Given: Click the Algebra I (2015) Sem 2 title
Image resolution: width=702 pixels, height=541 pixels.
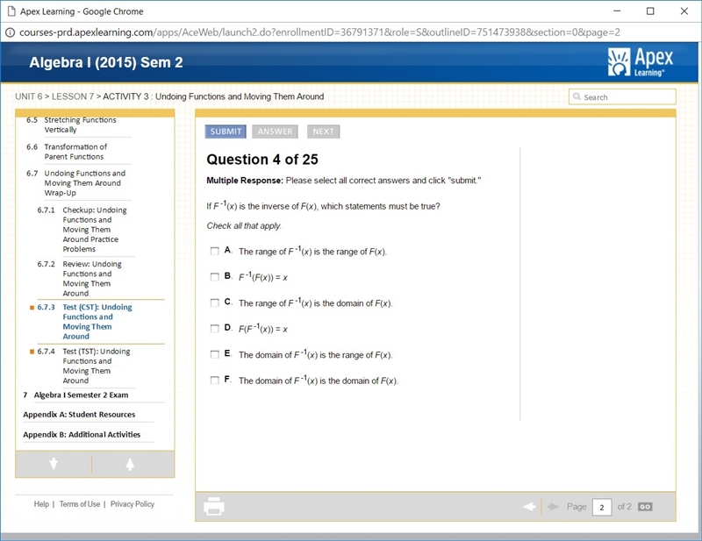Looking at the screenshot, I should [106, 62].
